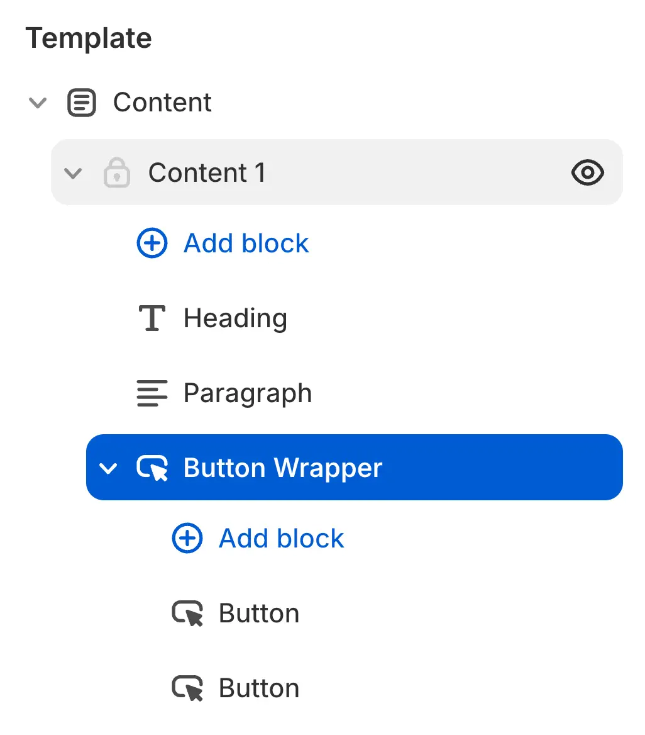This screenshot has width=645, height=735.
Task: Select the Paragraph block
Action: point(248,393)
